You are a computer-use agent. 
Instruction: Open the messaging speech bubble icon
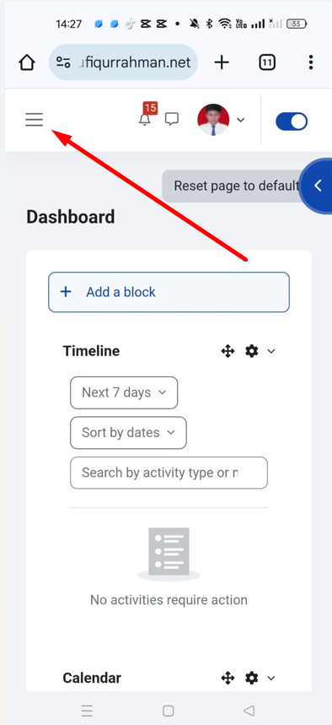(x=172, y=119)
